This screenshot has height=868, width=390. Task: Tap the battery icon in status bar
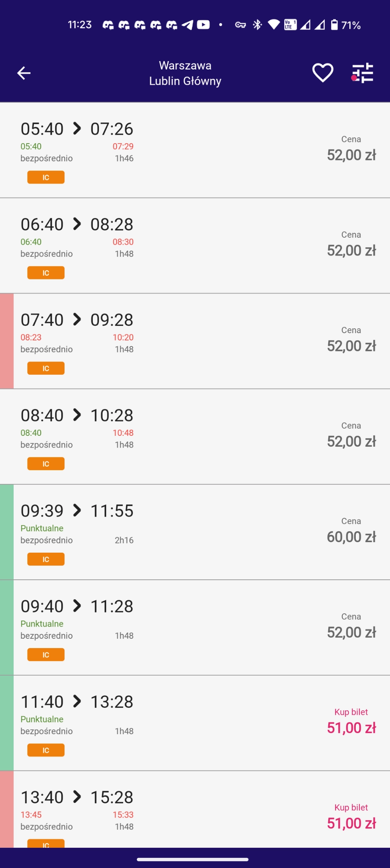[335, 25]
